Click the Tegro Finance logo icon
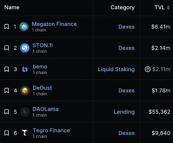Image resolution: width=173 pixels, height=143 pixels. [x=25, y=133]
